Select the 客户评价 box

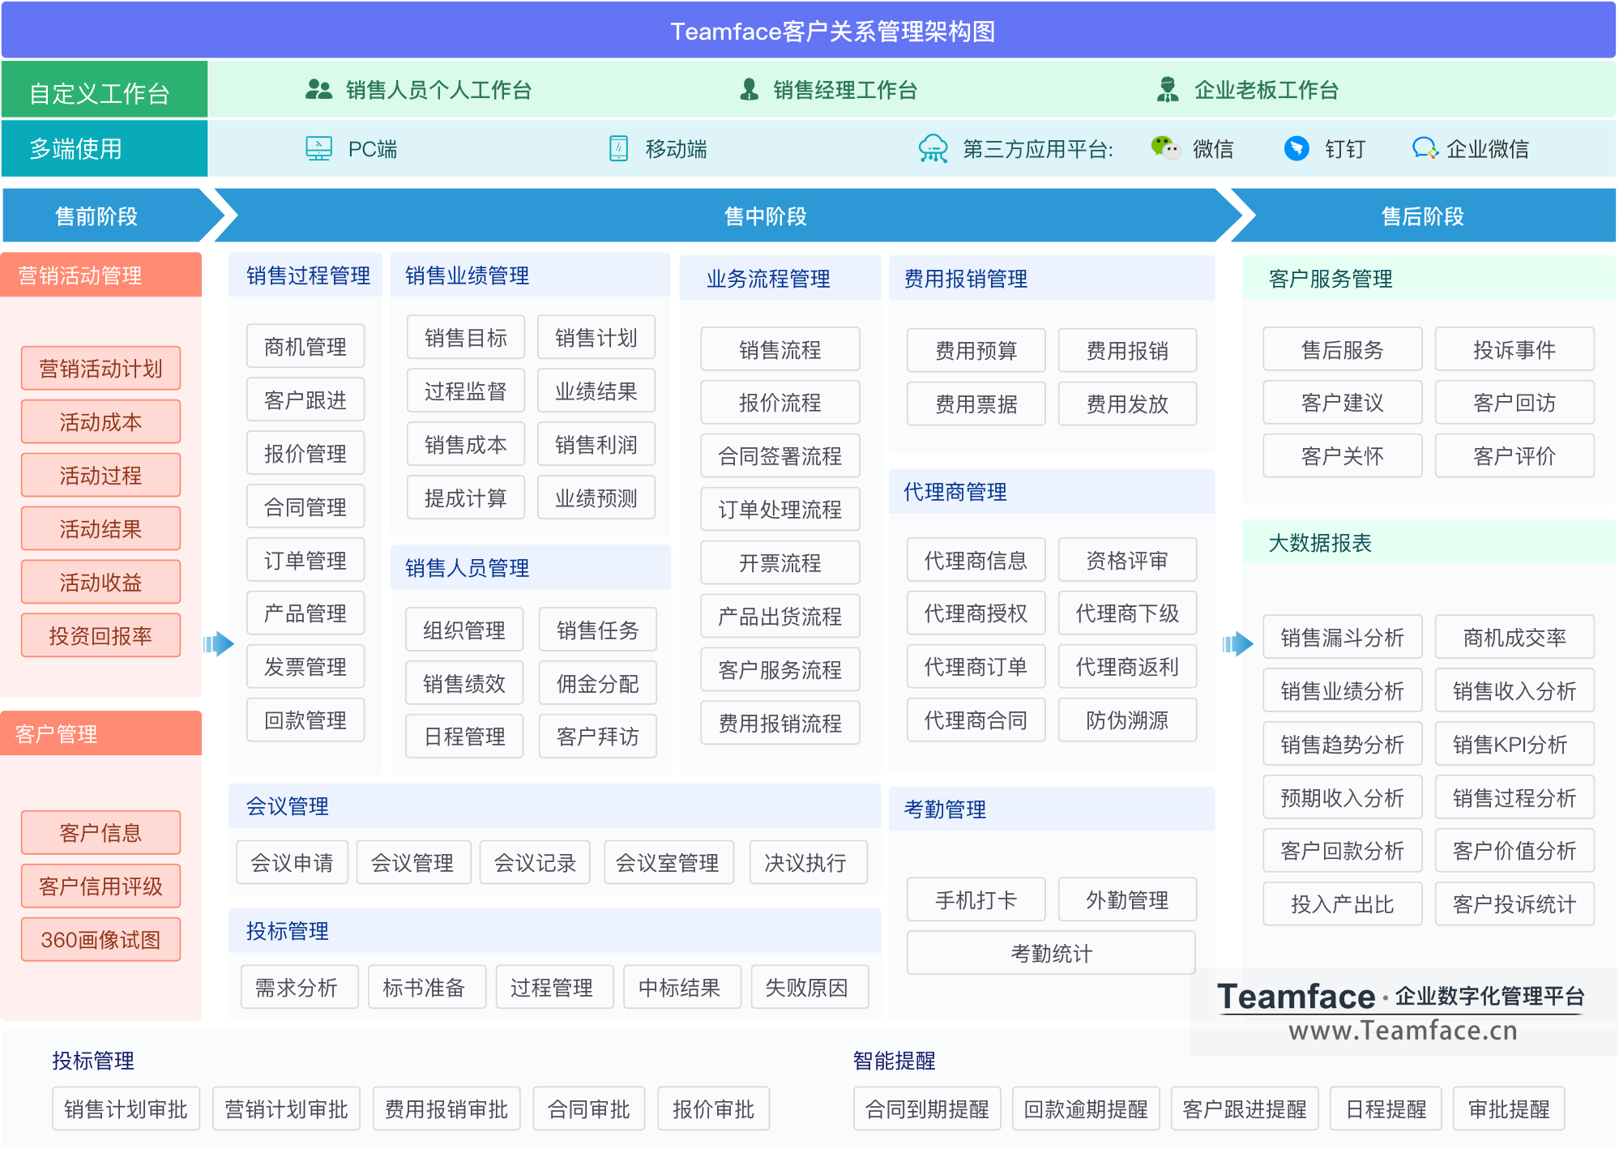tap(1514, 456)
